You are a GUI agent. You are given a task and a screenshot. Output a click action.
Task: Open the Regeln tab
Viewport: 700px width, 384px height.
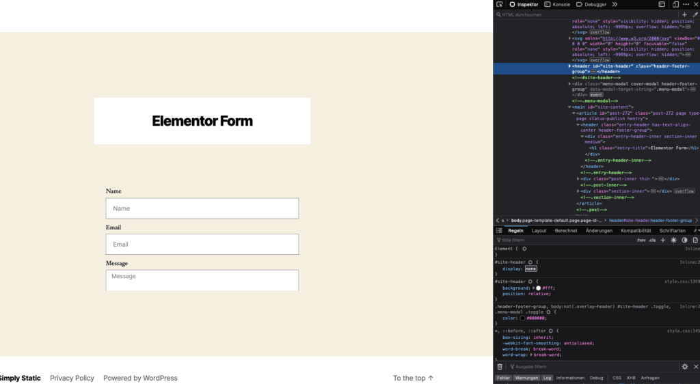(515, 230)
